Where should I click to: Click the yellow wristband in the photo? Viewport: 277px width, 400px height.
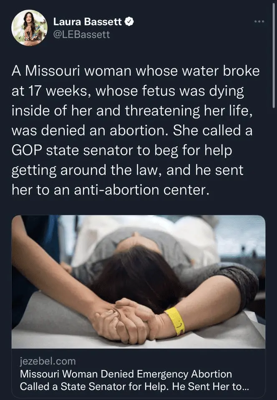[175, 321]
